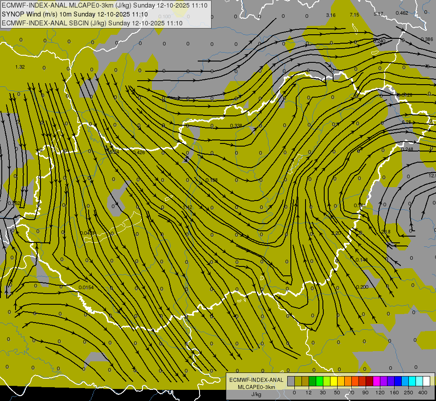Pick the white swatch at legend end

[427, 381]
